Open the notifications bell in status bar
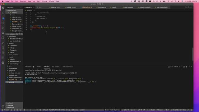This screenshot has height=112, width=199. pyautogui.click(x=191, y=110)
